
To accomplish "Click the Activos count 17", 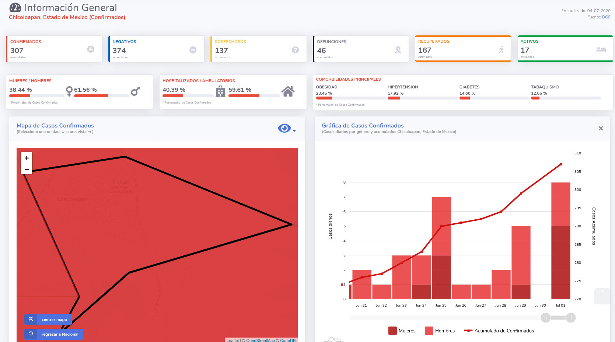I will pos(525,50).
